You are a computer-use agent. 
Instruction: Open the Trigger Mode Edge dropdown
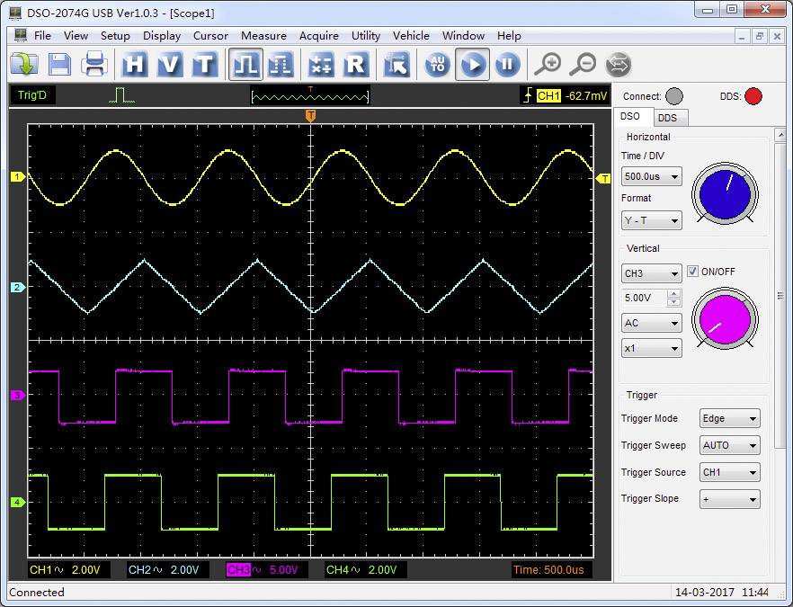(729, 418)
